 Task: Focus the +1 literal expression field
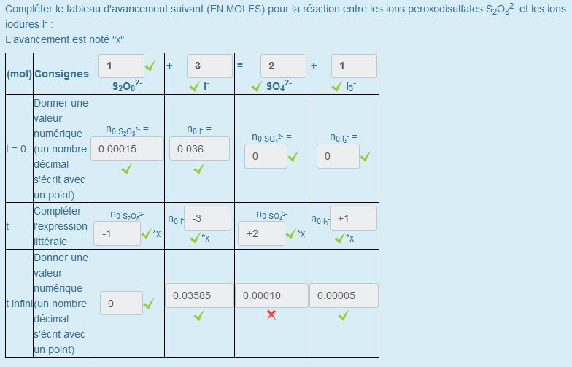pyautogui.click(x=353, y=218)
